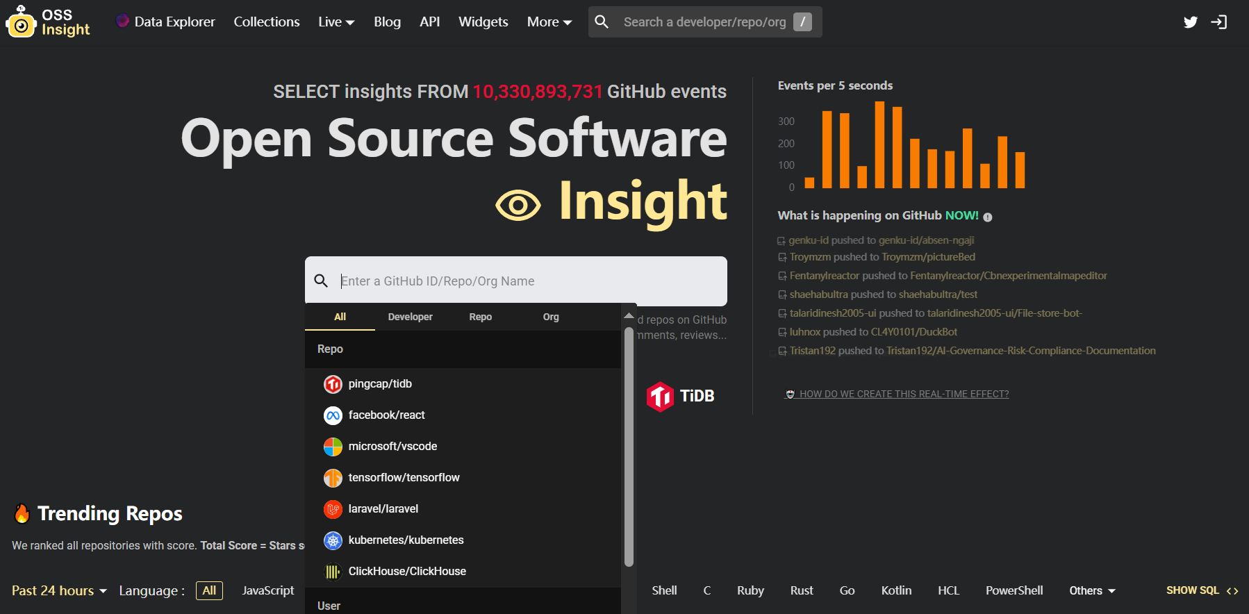Select facebook/react from suggestions

[463, 415]
